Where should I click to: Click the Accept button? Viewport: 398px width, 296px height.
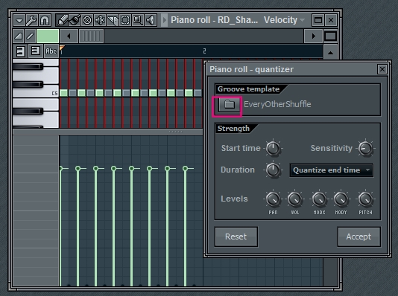(x=358, y=237)
